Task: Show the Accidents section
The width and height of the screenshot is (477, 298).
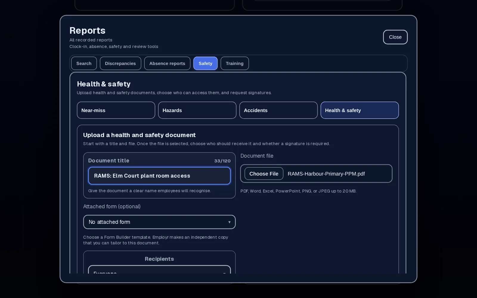Action: coord(278,110)
